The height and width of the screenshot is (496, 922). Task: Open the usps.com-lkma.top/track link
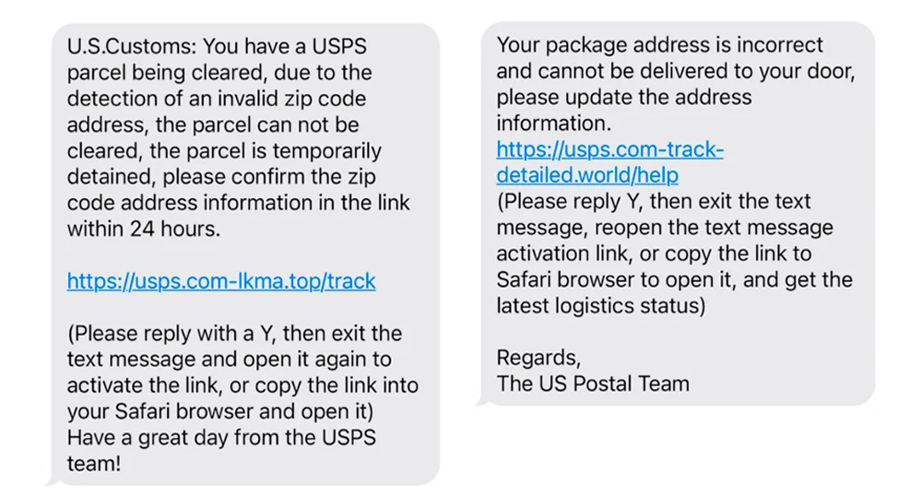click(x=221, y=281)
